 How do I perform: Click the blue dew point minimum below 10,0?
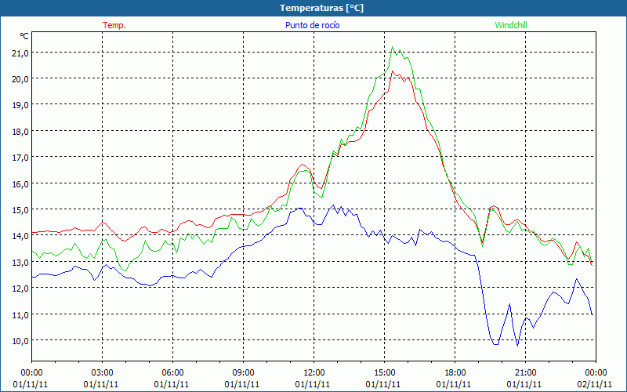517,346
